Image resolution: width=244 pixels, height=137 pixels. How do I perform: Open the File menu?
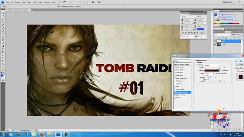(8, 2)
